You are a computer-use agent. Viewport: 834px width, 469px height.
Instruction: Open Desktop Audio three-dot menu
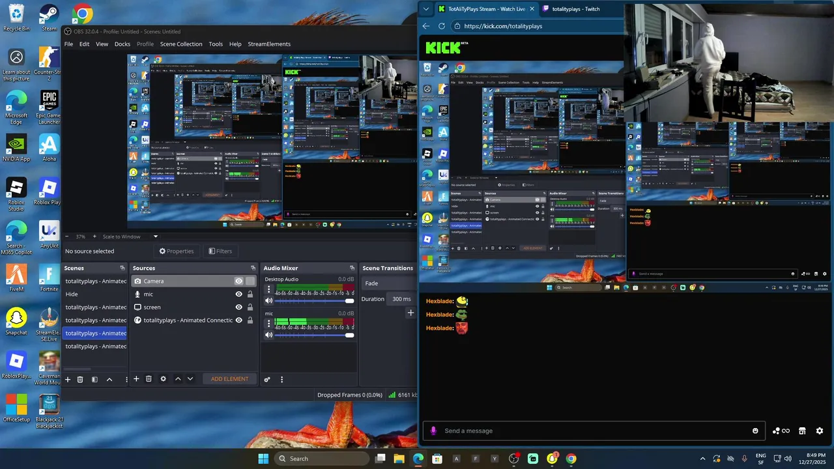click(268, 289)
